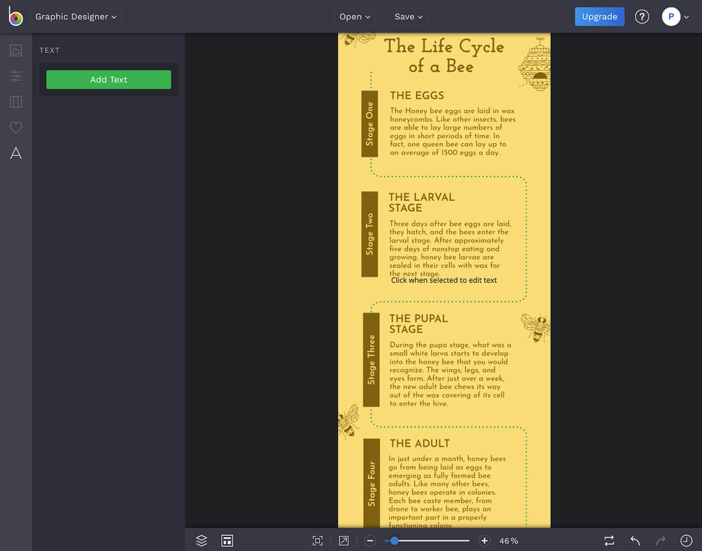
Task: Expand the Graphic Designer dropdown
Action: (x=75, y=16)
